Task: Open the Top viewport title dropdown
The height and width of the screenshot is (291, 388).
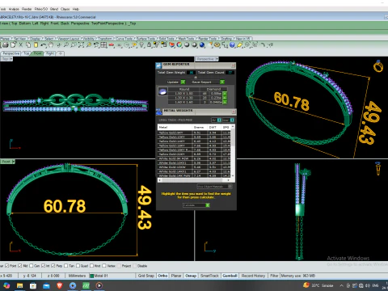Action: [11, 59]
